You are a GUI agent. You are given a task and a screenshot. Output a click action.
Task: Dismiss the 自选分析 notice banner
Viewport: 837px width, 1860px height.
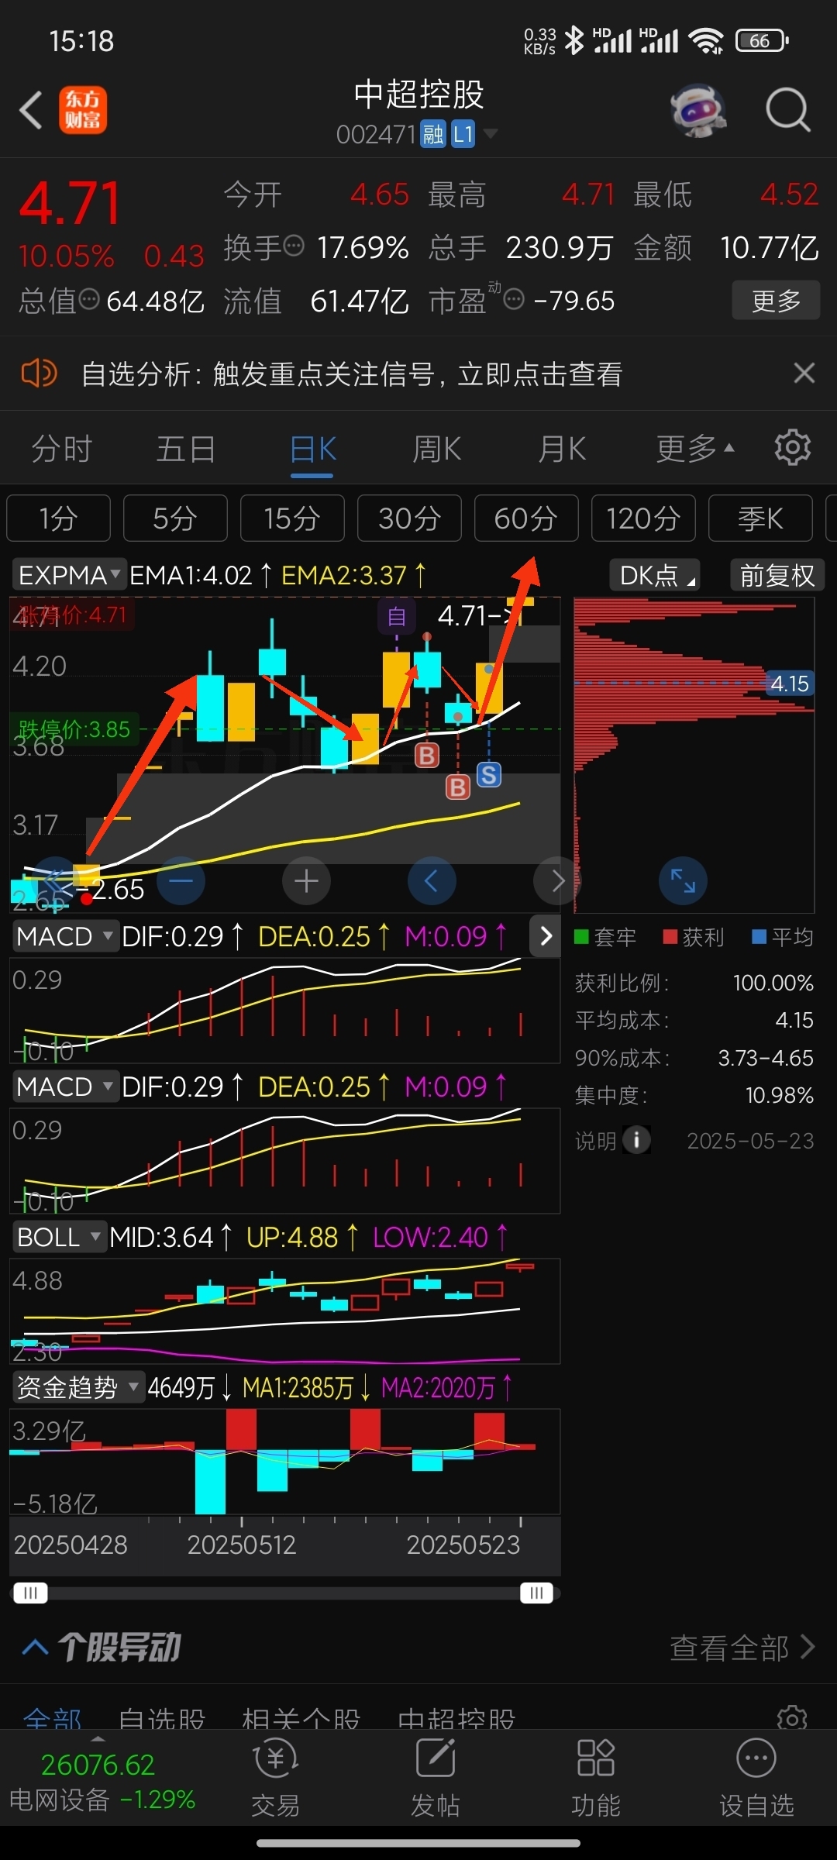804,373
